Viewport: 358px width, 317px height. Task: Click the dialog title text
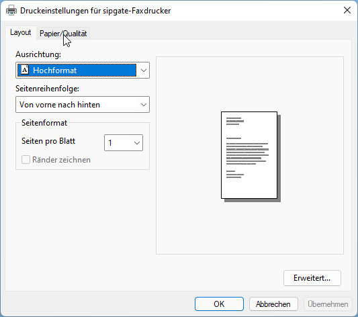pos(95,11)
